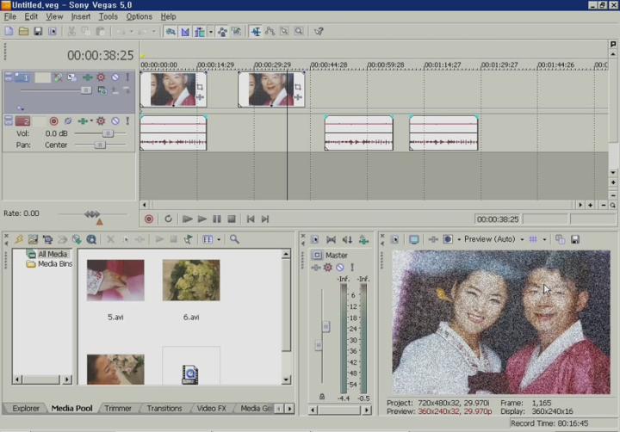Click the What's This help icon
The width and height of the screenshot is (620, 432).
click(319, 31)
